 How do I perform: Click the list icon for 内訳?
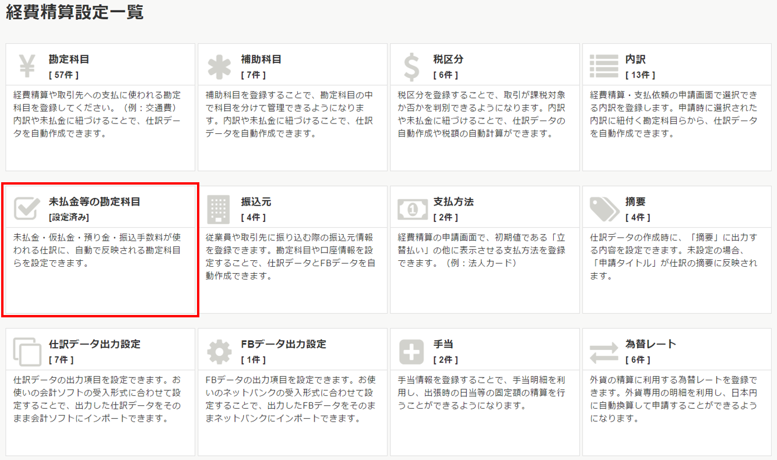[604, 66]
